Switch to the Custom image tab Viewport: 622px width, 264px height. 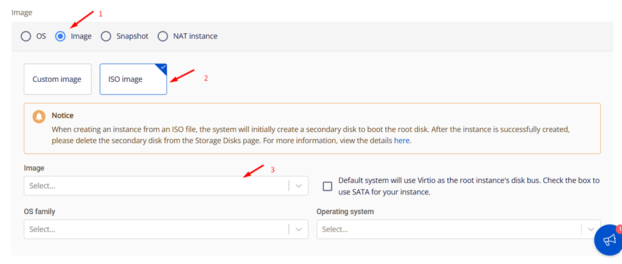[57, 79]
